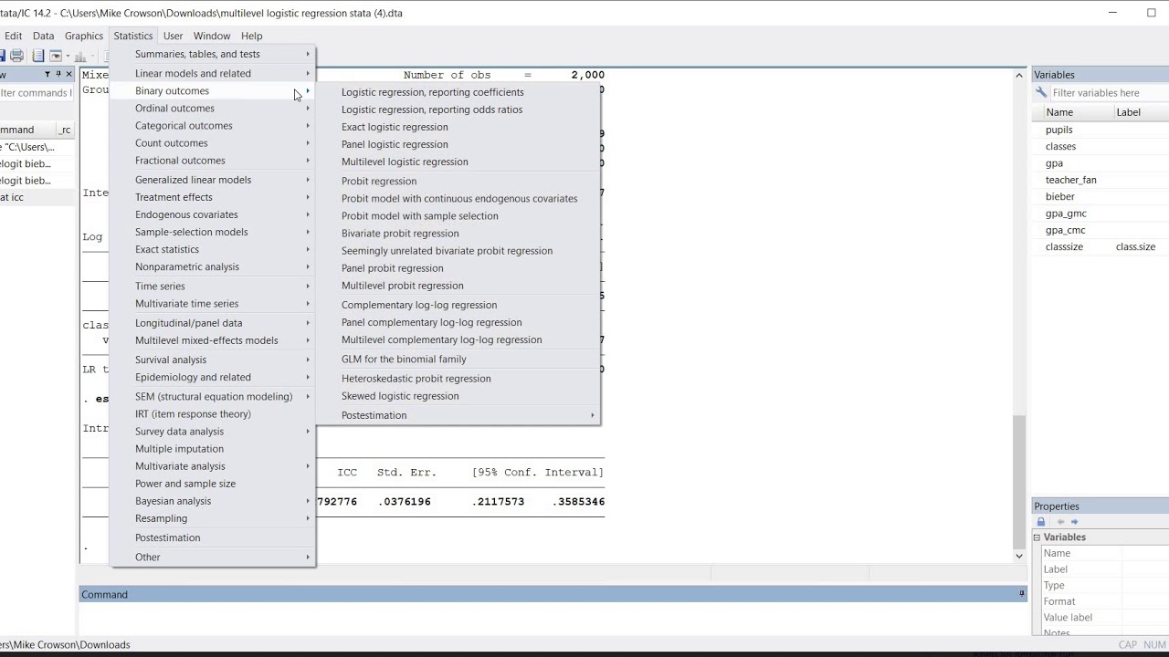Expand Linear models and related submenu

(x=212, y=73)
